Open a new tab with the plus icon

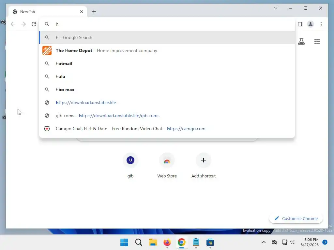tap(94, 12)
